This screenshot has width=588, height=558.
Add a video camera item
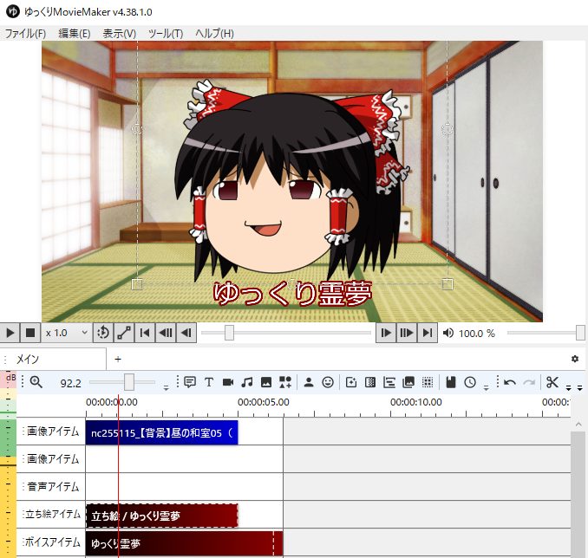(x=228, y=382)
